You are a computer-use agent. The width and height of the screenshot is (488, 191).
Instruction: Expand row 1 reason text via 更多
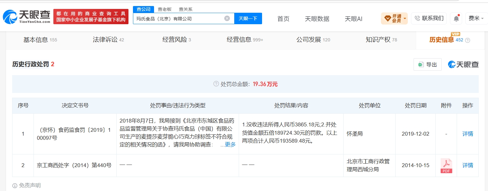(230, 145)
